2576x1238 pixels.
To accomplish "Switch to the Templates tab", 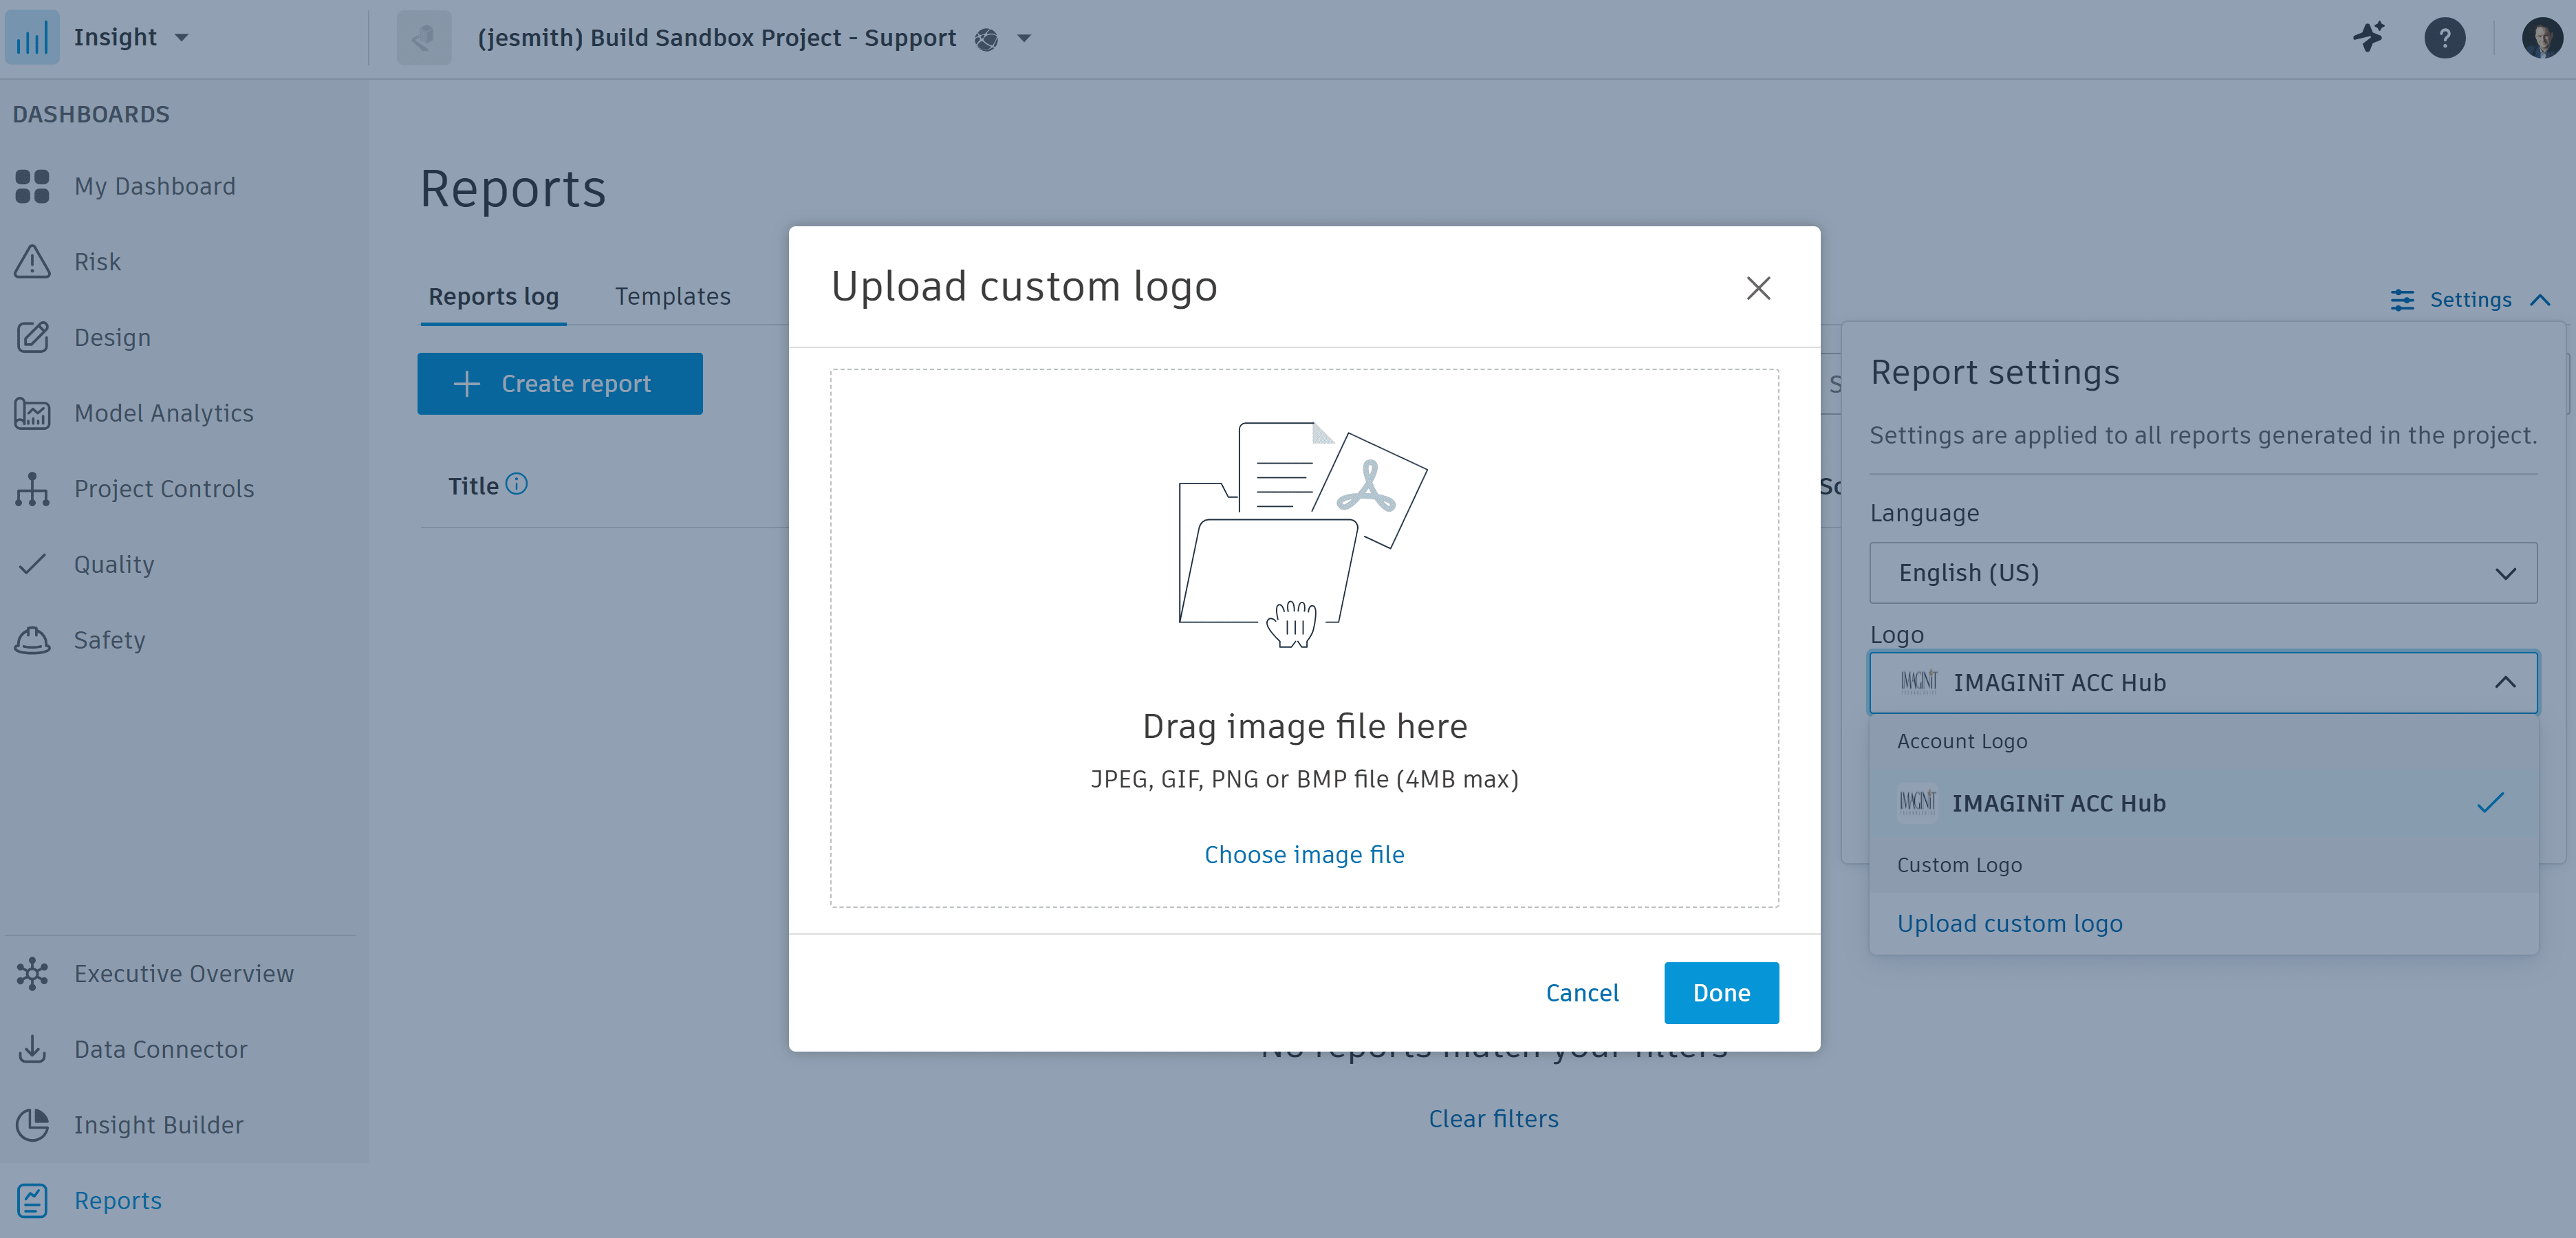I will tap(672, 297).
